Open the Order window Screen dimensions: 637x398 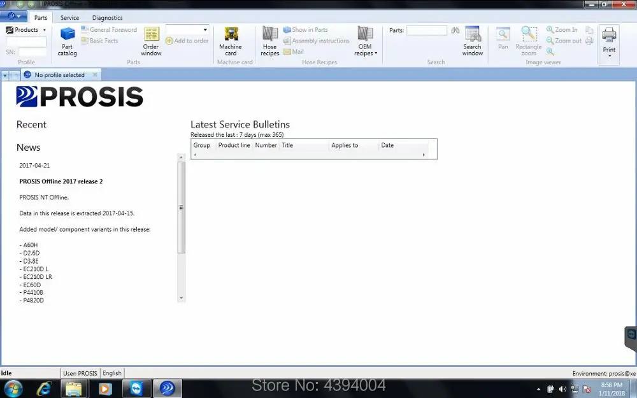pyautogui.click(x=151, y=41)
